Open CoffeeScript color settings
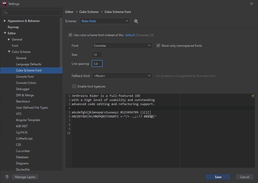258x183 pixels. (24, 139)
